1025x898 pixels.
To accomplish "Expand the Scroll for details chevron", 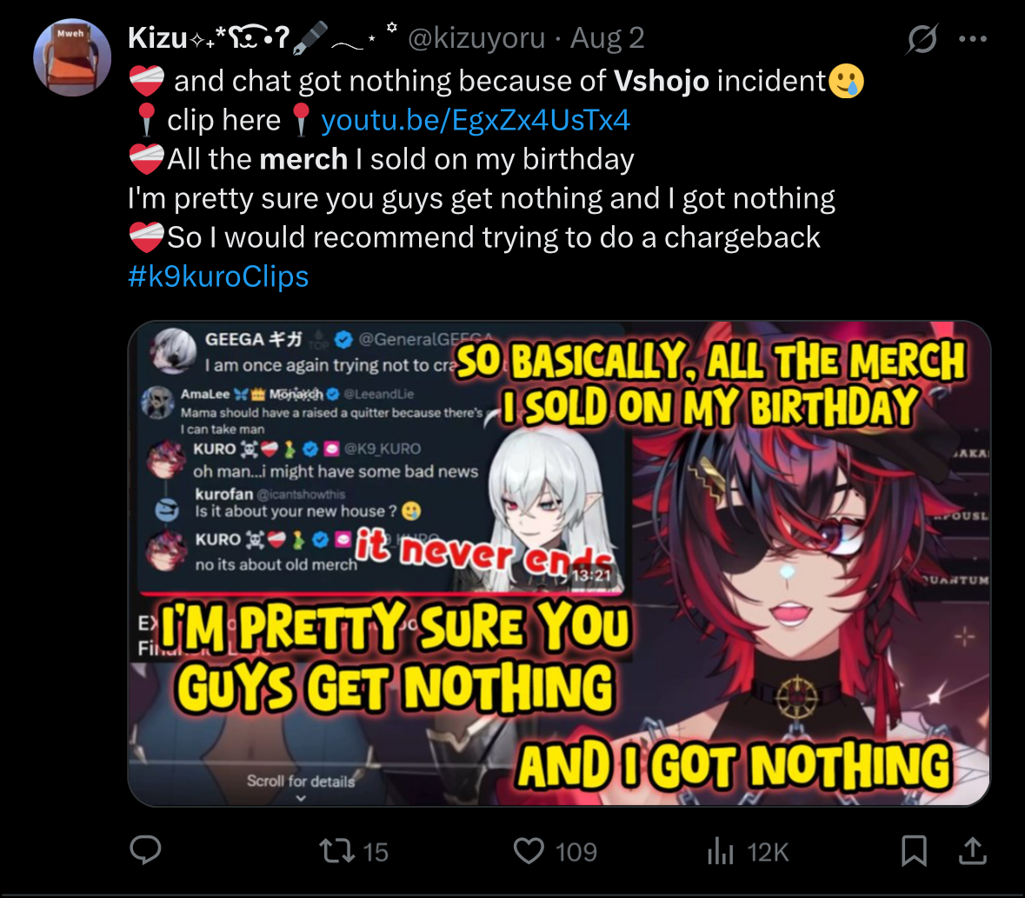I will pyautogui.click(x=301, y=798).
